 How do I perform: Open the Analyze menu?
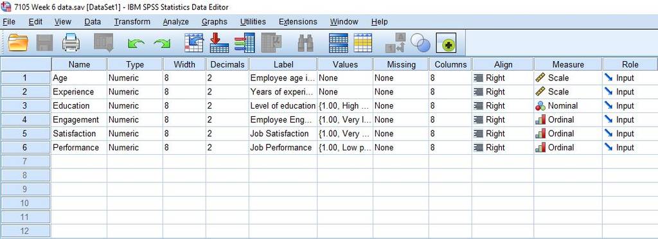pyautogui.click(x=176, y=22)
